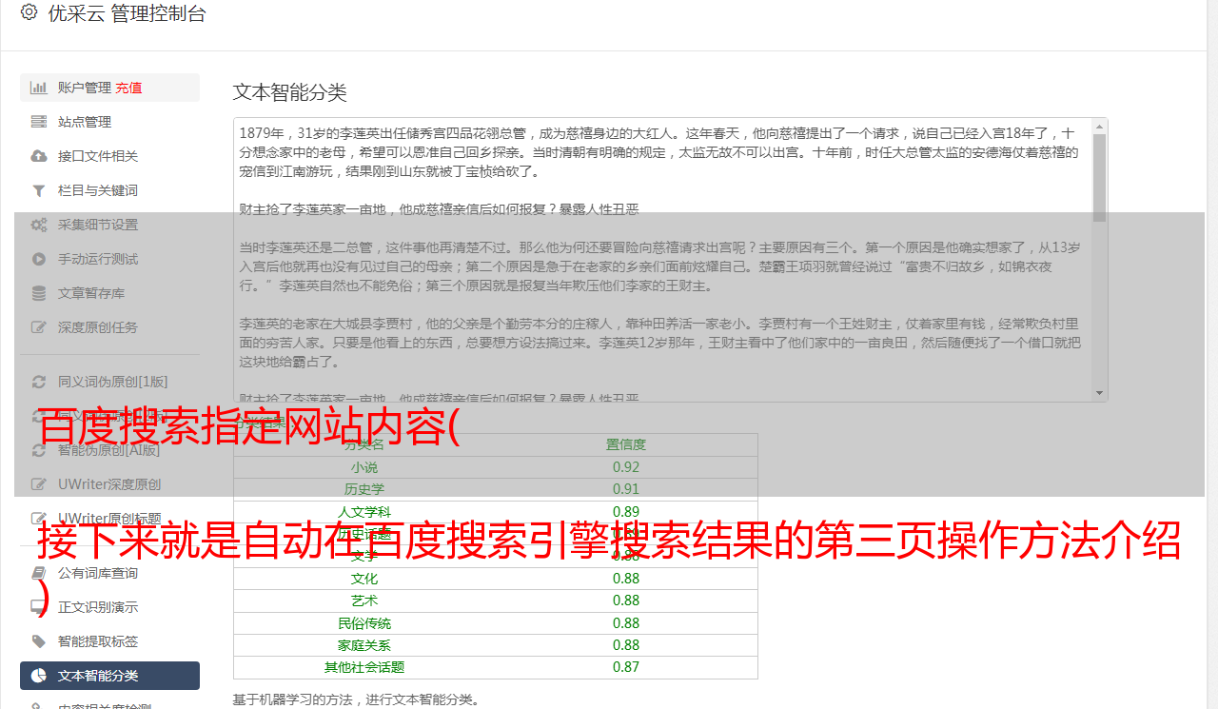Click the 置信度 column header
The height and width of the screenshot is (709, 1218).
[x=626, y=444]
